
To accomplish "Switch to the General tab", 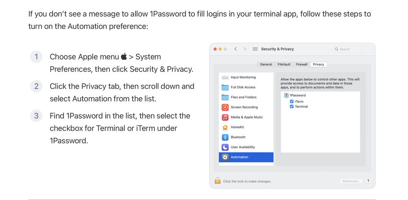I will [x=266, y=64].
